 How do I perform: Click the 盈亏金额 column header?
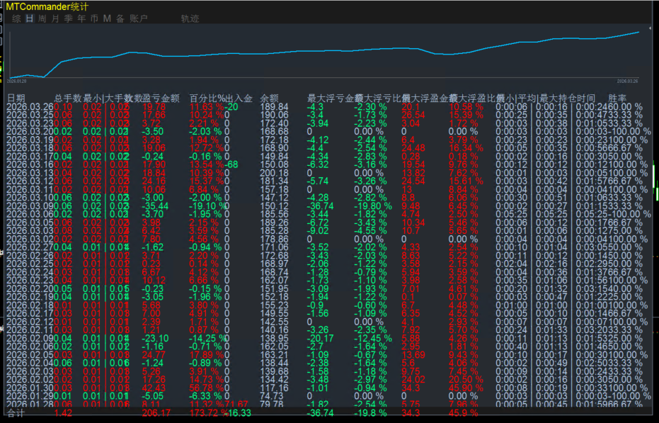[x=161, y=98]
